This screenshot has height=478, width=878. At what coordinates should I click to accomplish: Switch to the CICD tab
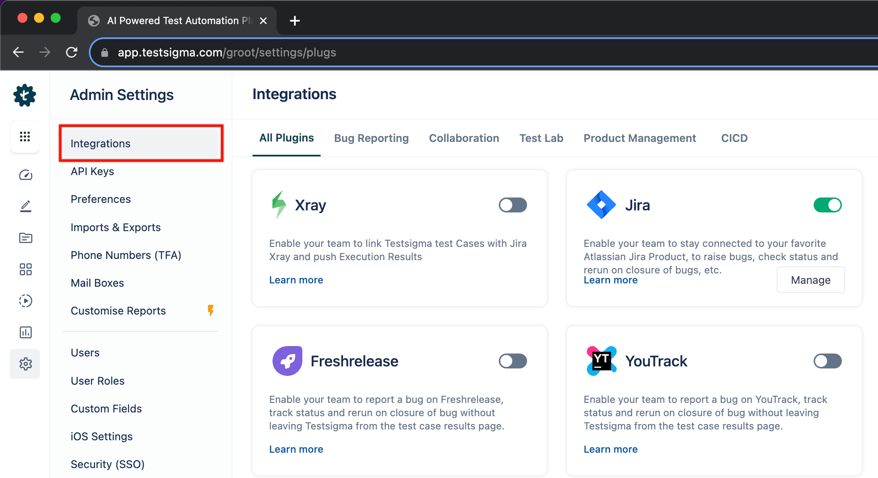point(734,138)
